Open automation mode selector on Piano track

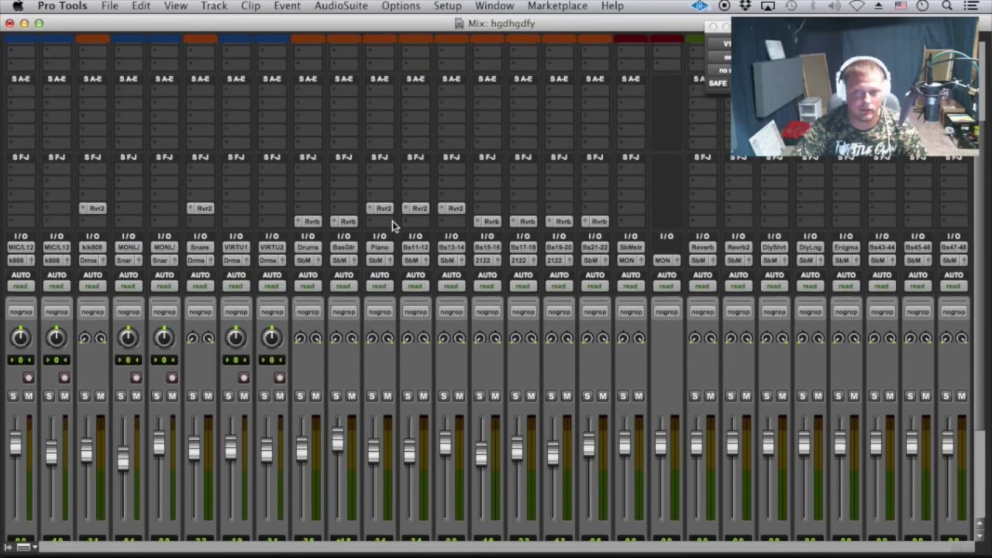pos(379,286)
